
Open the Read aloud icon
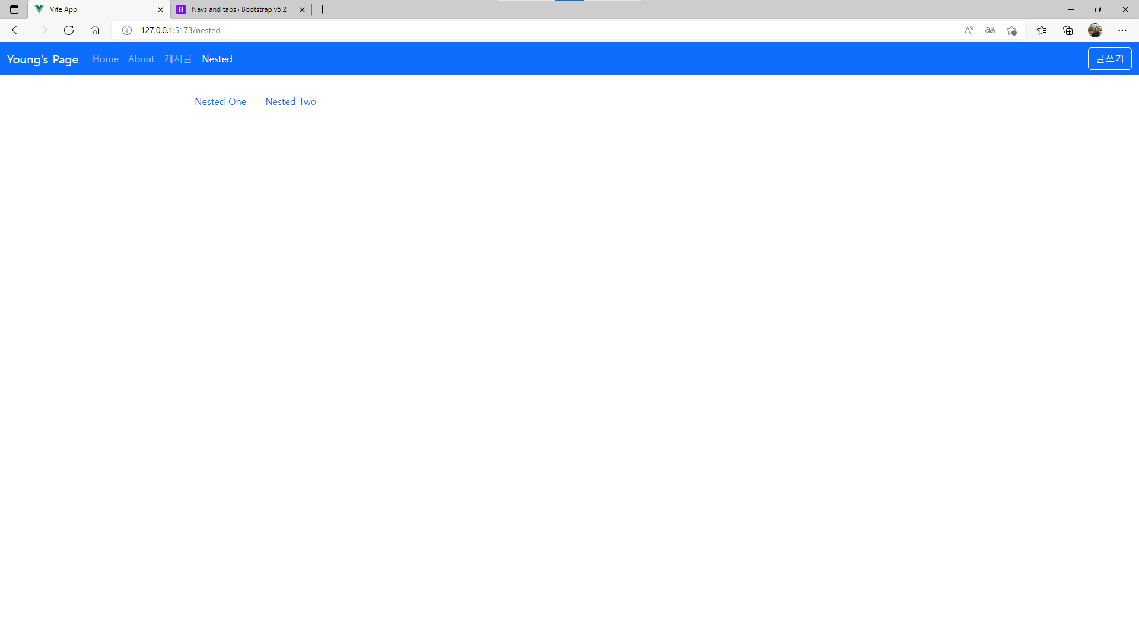(969, 30)
